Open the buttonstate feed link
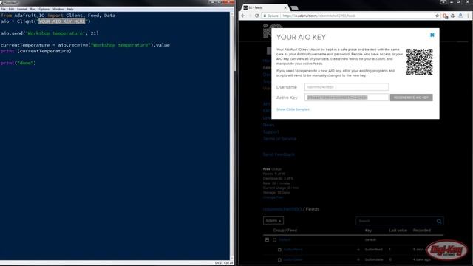 coord(293,259)
